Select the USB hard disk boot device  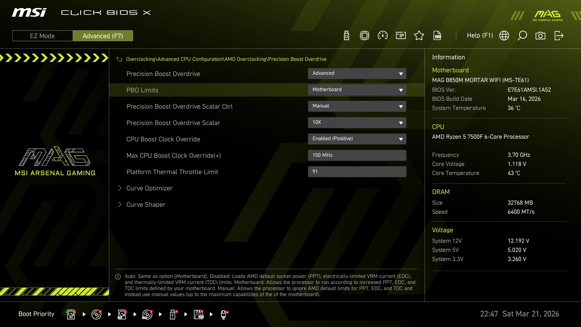pyautogui.click(x=122, y=314)
